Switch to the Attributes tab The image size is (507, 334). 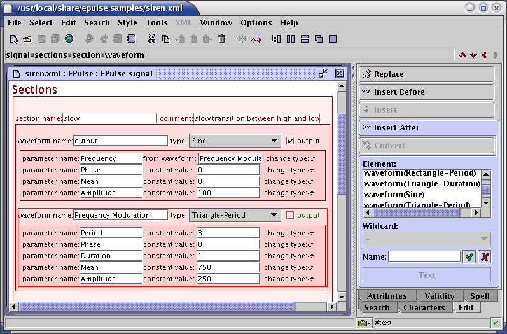pos(387,296)
